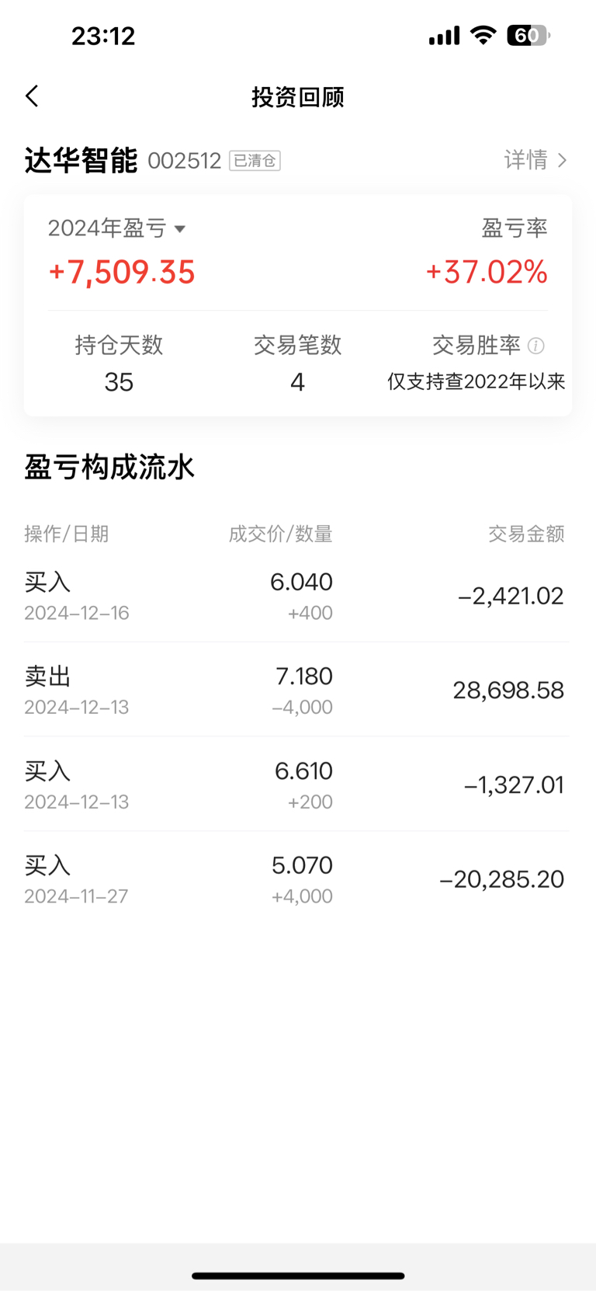Tap the 已清仓 status tag

(x=255, y=161)
